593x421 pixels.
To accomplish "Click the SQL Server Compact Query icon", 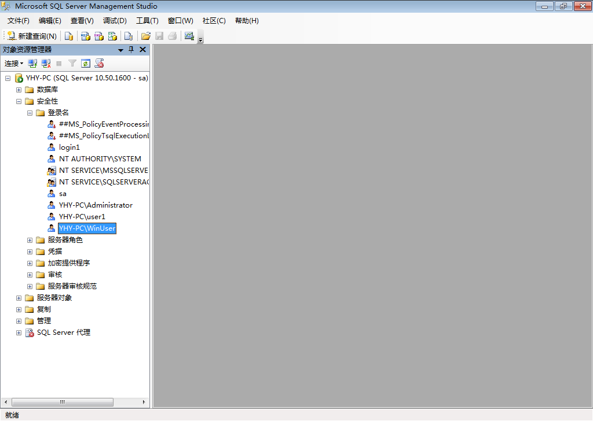I will (x=129, y=36).
